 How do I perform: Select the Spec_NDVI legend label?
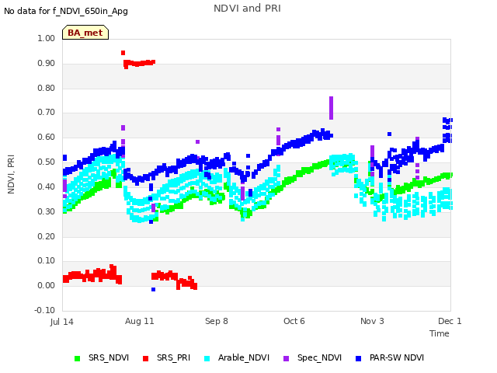tap(319, 357)
